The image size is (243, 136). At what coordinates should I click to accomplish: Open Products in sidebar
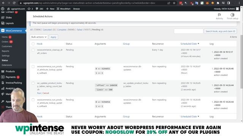click(10, 71)
